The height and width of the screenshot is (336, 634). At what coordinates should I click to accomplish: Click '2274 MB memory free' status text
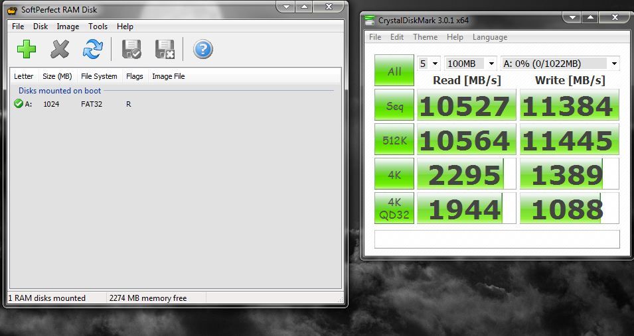pos(148,298)
